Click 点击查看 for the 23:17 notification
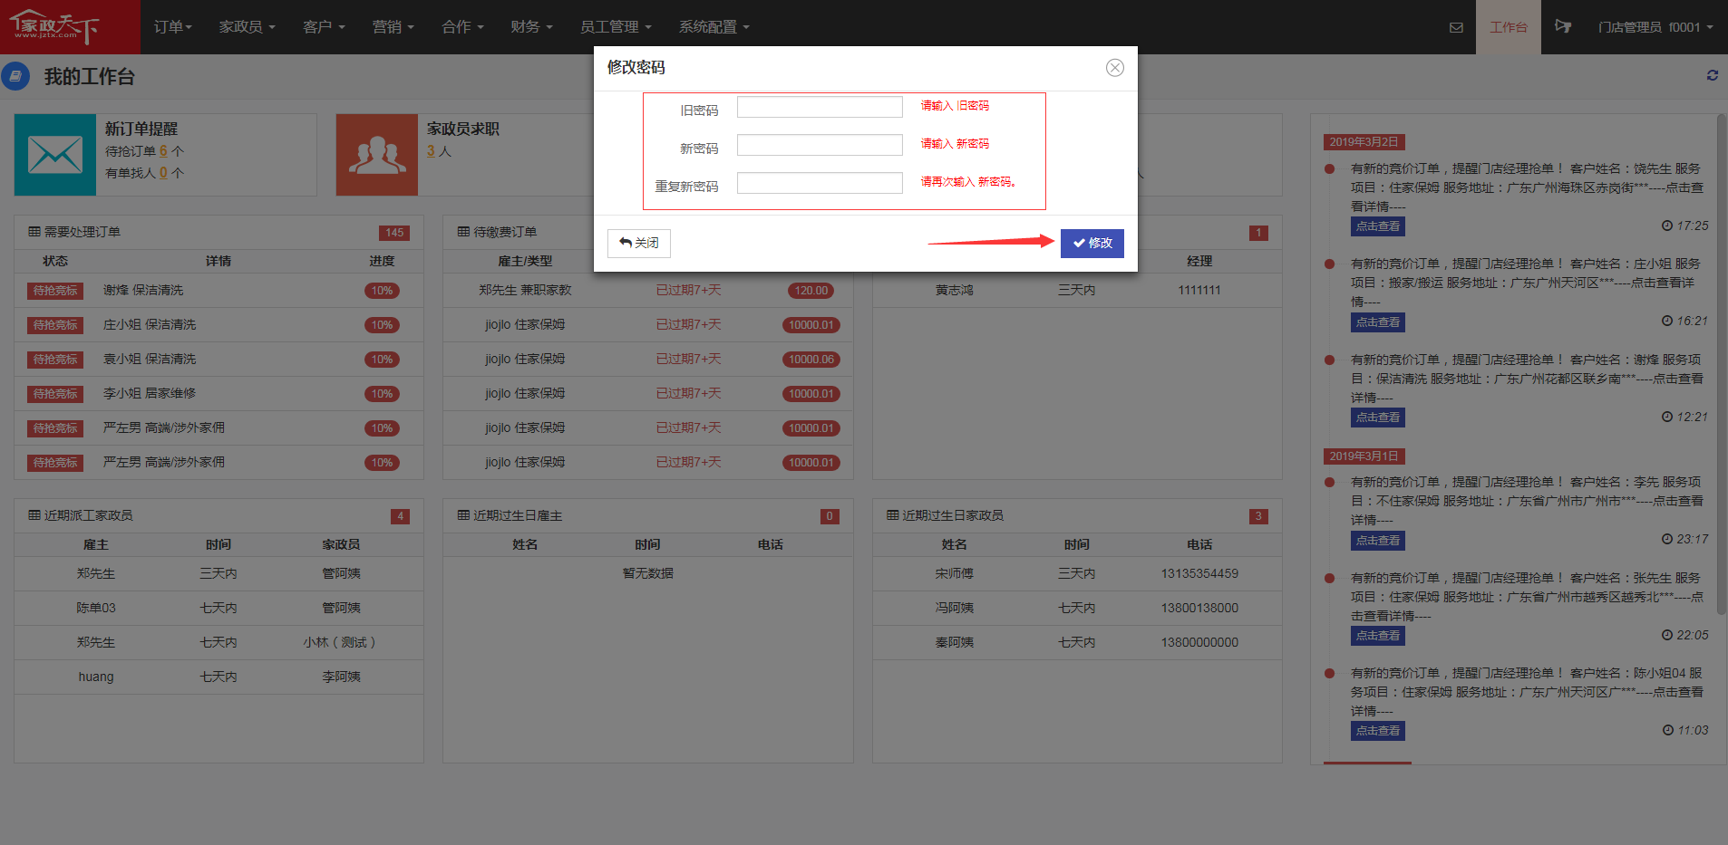Viewport: 1728px width, 845px height. click(1378, 541)
